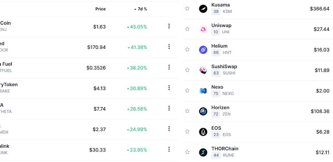This screenshot has width=333, height=162.
Task: Open the 7d % sort dropdown
Action: (x=141, y=9)
